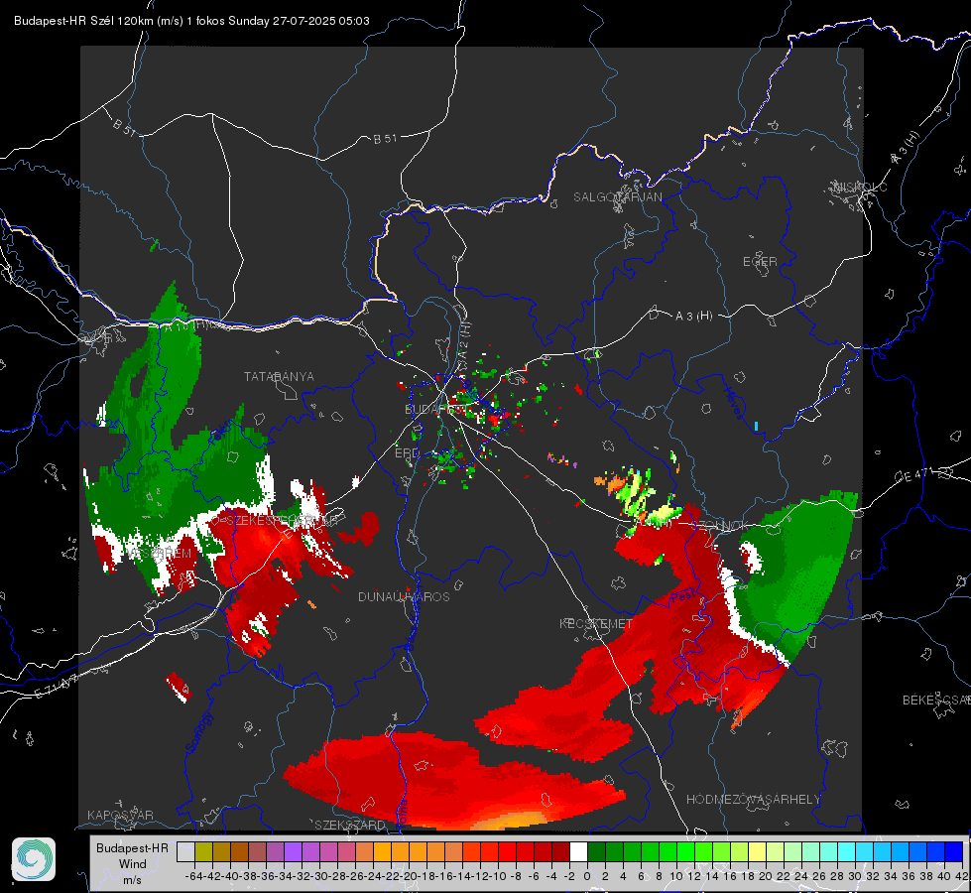
Task: Click the 'Budapest-HR Wind m/s' legend label
Action: click(x=133, y=863)
